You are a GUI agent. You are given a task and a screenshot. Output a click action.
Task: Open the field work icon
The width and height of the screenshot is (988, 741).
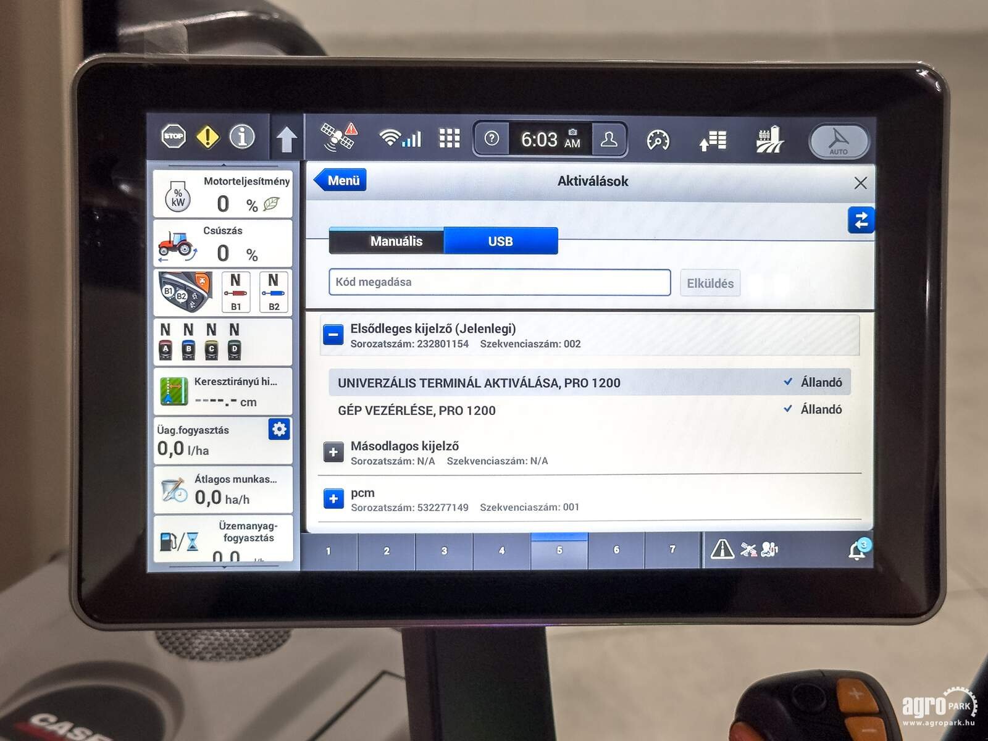tap(769, 139)
